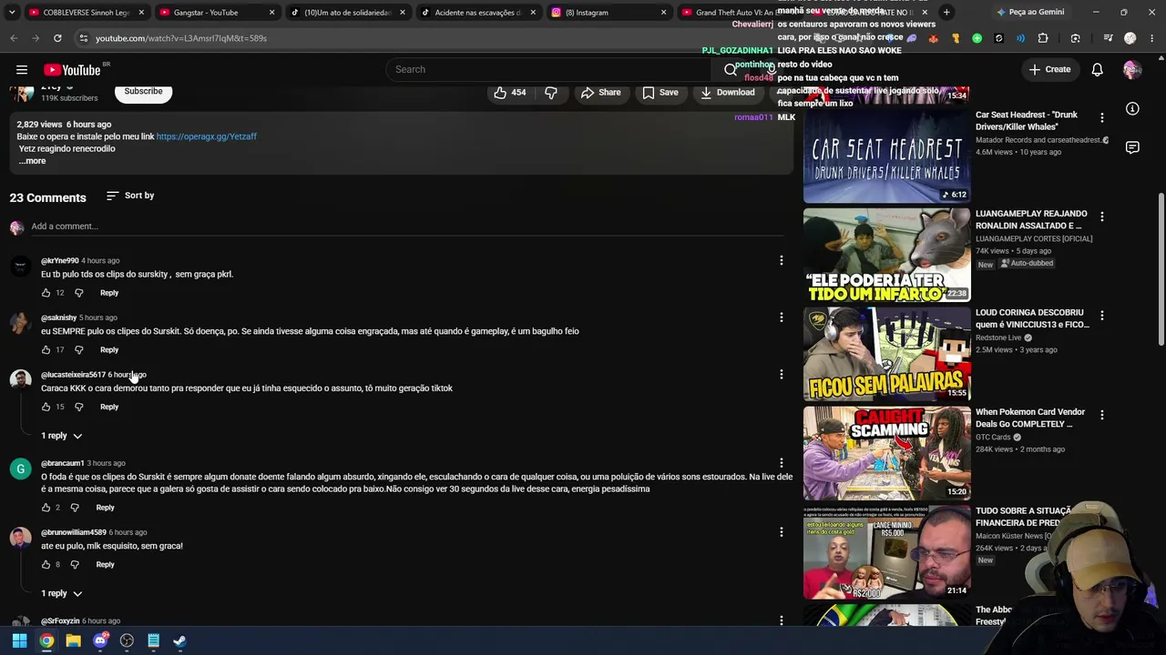Open more options for Pokemon Card Vendor video
The width and height of the screenshot is (1166, 655).
(x=1101, y=415)
